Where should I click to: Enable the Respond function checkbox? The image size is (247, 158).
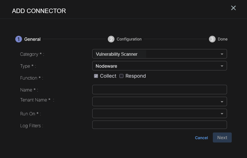[x=121, y=76]
